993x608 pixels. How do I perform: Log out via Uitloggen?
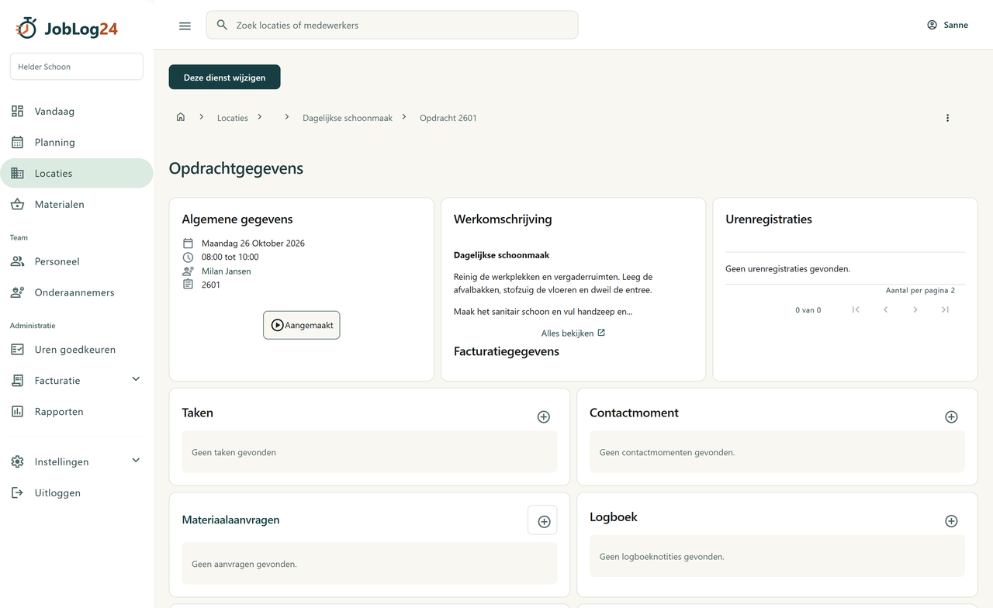click(77, 492)
